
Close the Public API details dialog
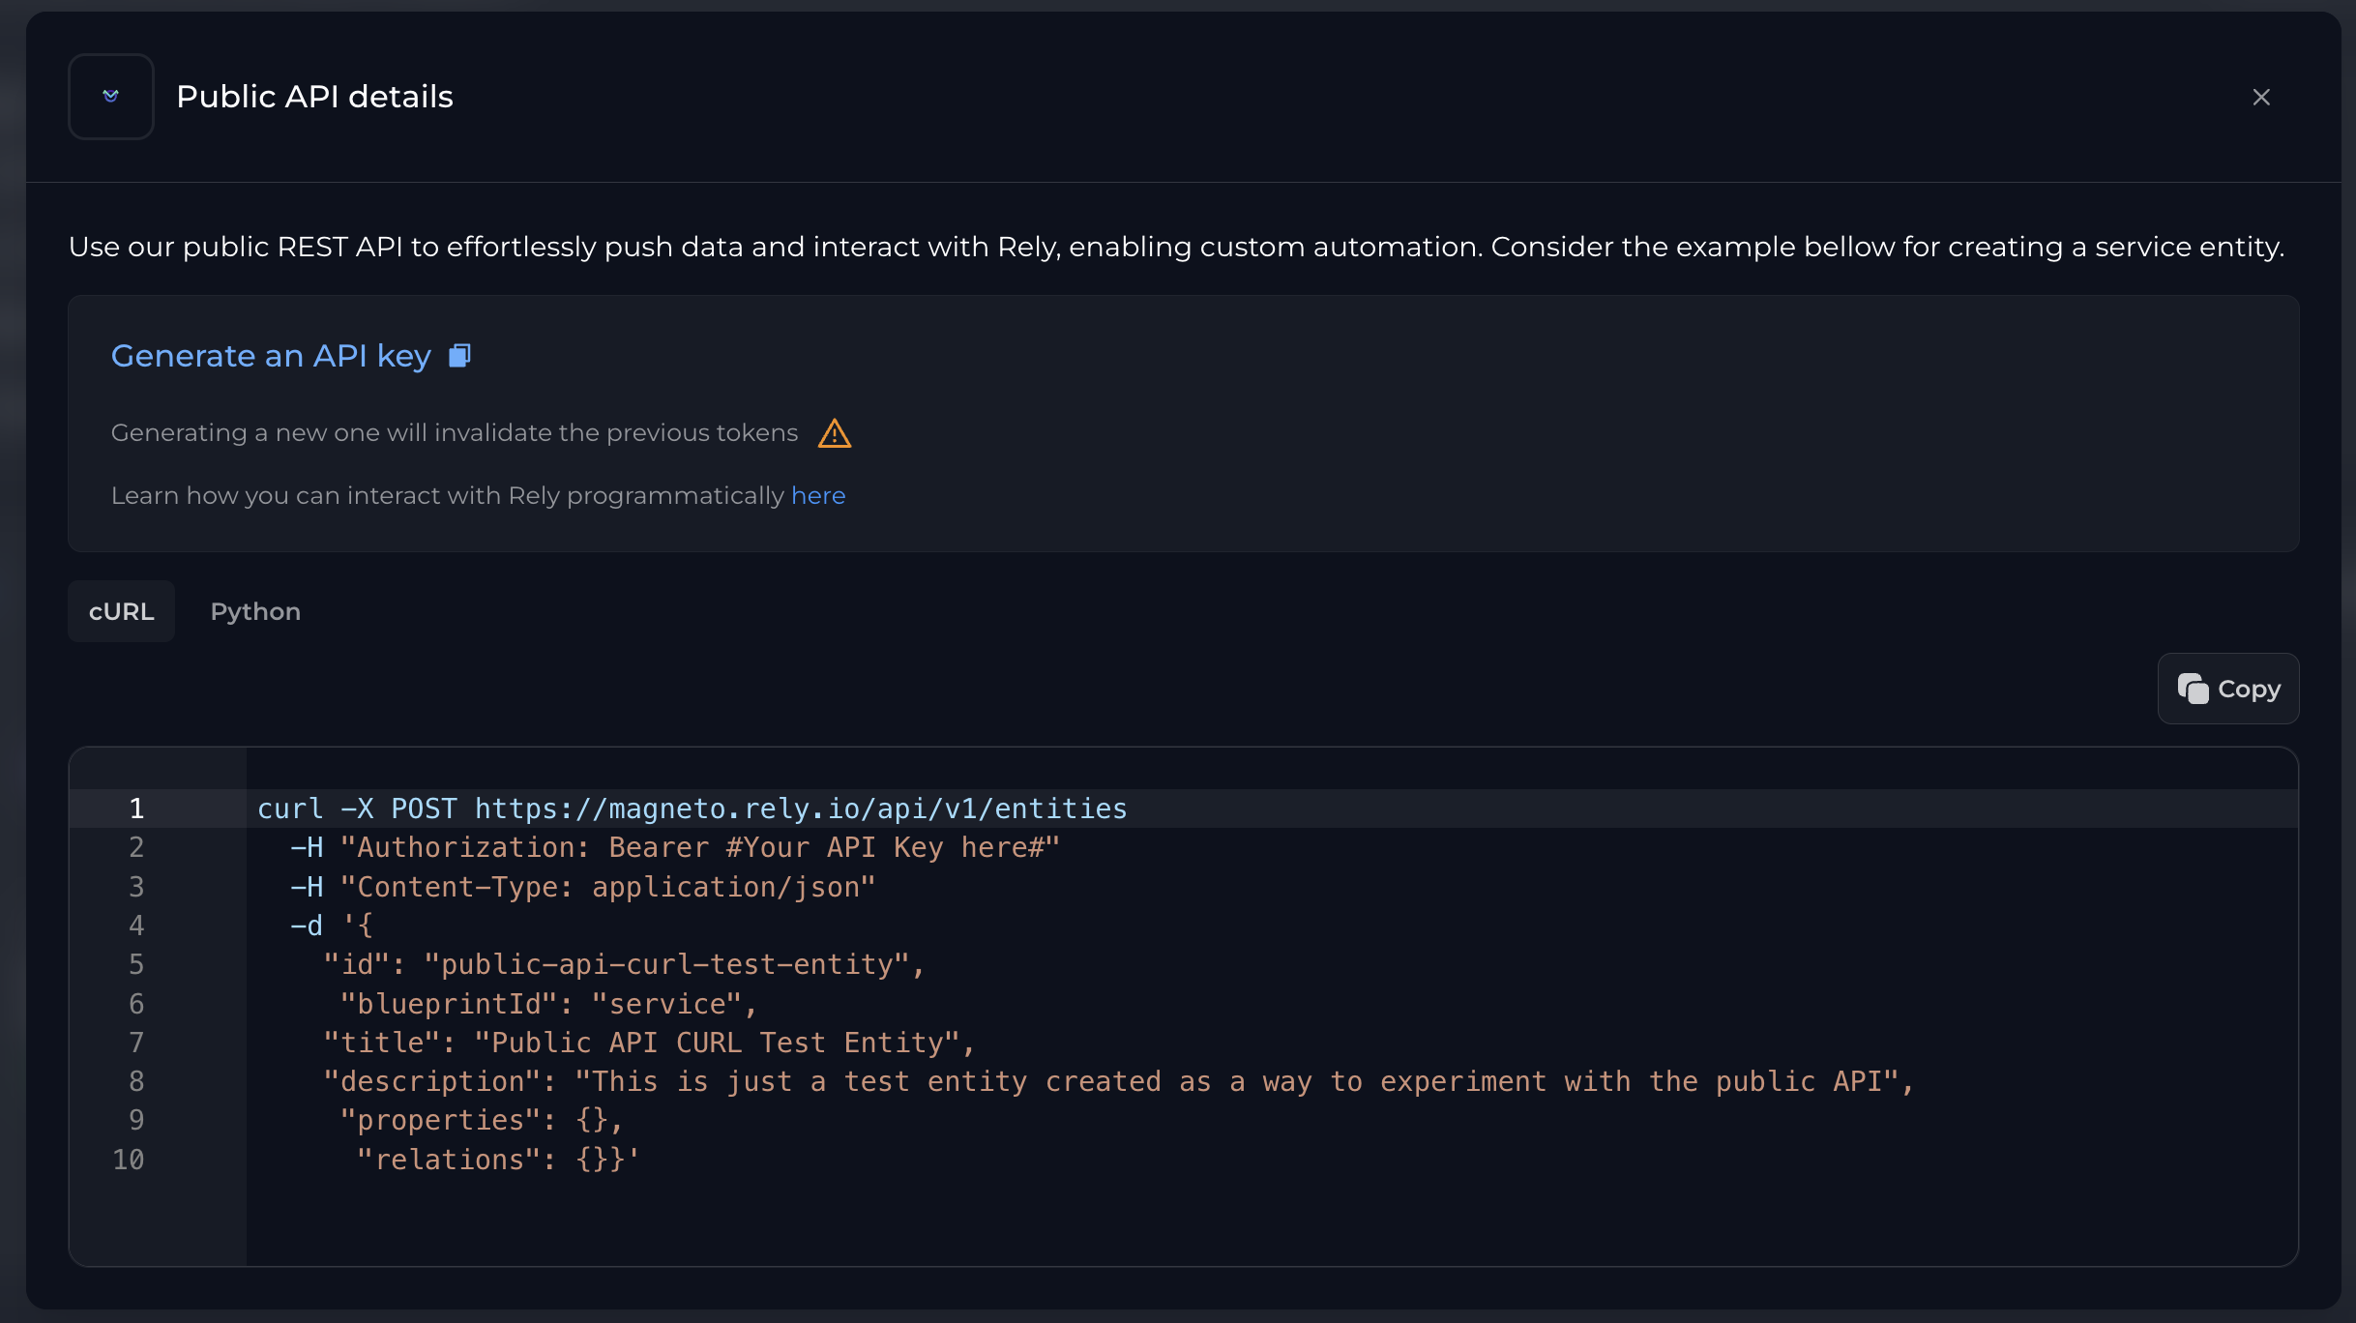tap(2260, 97)
